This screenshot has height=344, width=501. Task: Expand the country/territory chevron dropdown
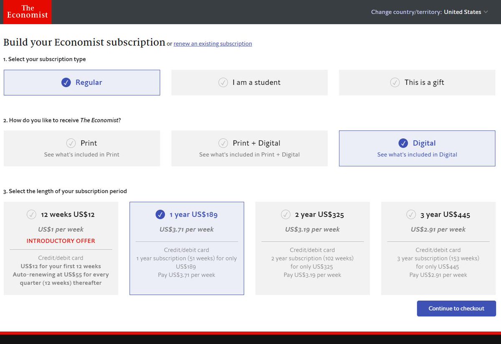click(x=486, y=12)
